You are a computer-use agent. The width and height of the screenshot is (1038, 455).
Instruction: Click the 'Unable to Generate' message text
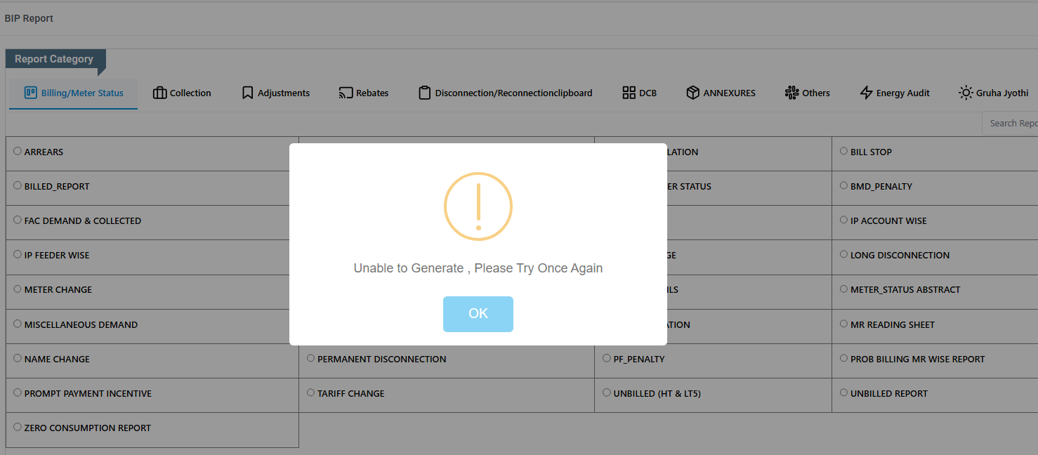click(x=478, y=268)
